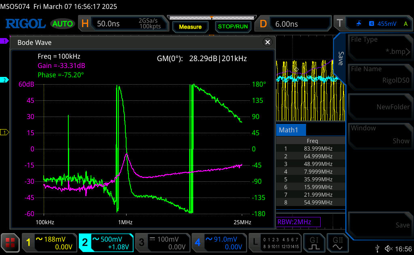Click the GII signal generator icon
414x255 pixels.
coord(337,243)
